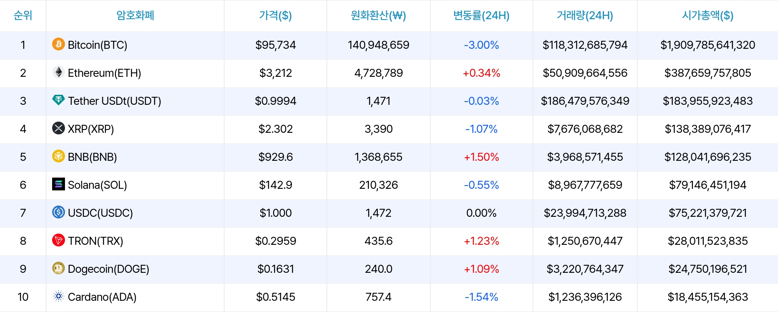Click Bitcoin change -3.00%
778x312 pixels.
point(481,45)
